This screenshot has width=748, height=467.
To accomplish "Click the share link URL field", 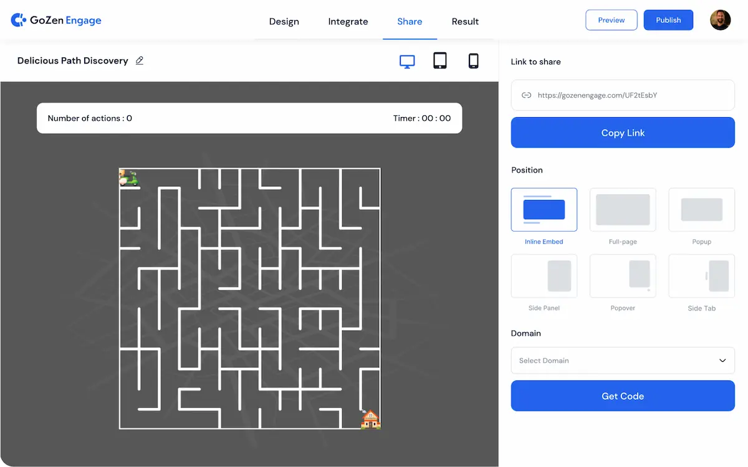I will 623,95.
